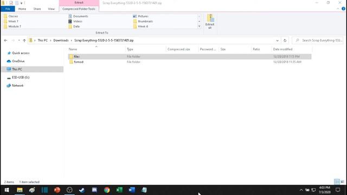Open Google Chrome from the taskbar
Viewport: 347px width, 195px height.
coord(107,190)
